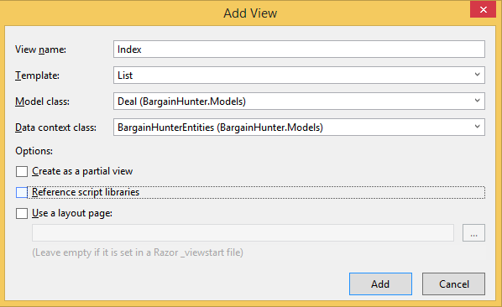This screenshot has height=307, width=502.
Task: Click the 'Model class:' label
Action: pos(42,101)
